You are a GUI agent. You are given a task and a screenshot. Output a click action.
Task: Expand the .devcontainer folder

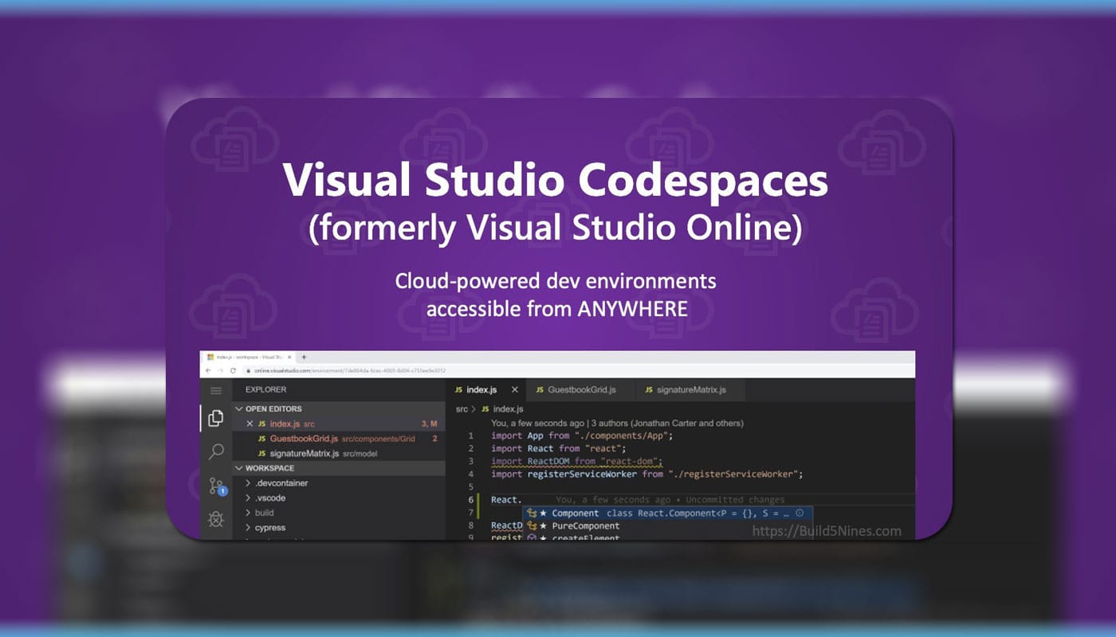(339, 483)
